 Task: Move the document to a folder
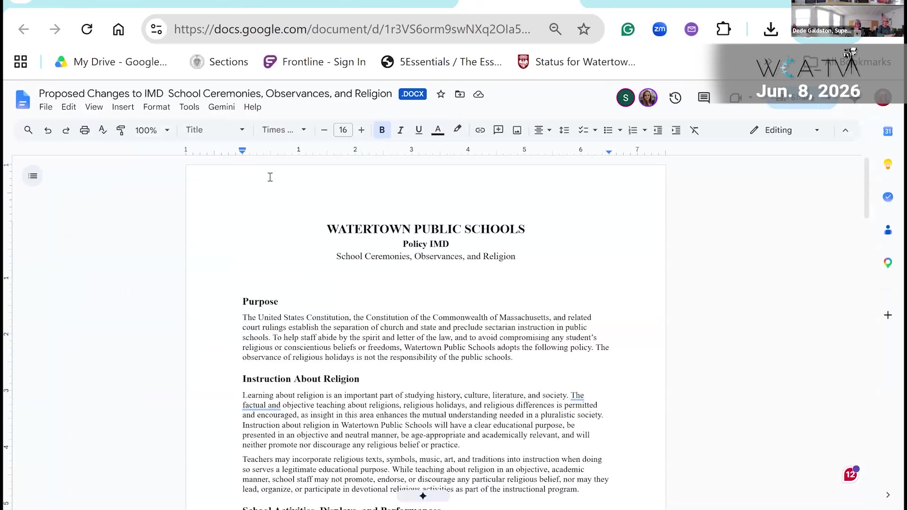point(460,94)
